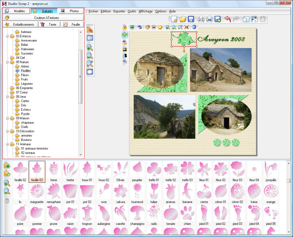Switch to the Modèles tab
The width and height of the screenshot is (293, 237).
[16, 11]
